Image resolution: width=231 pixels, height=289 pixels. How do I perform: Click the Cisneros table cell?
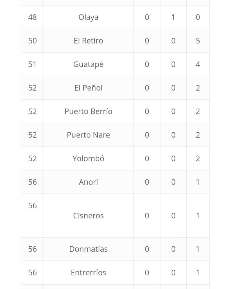click(x=88, y=216)
